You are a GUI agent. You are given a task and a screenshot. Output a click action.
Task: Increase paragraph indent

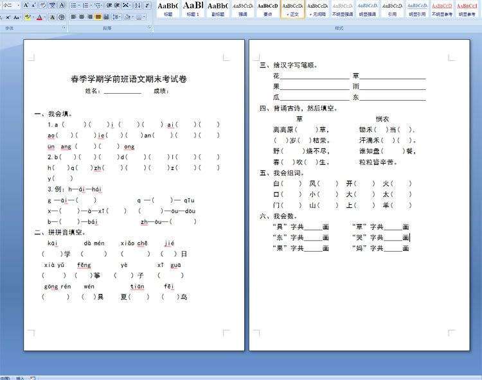pyautogui.click(x=117, y=5)
